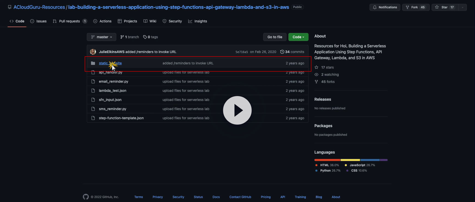The image size is (475, 202).
Task: Open the Contact GitHub footer link
Action: tap(240, 197)
